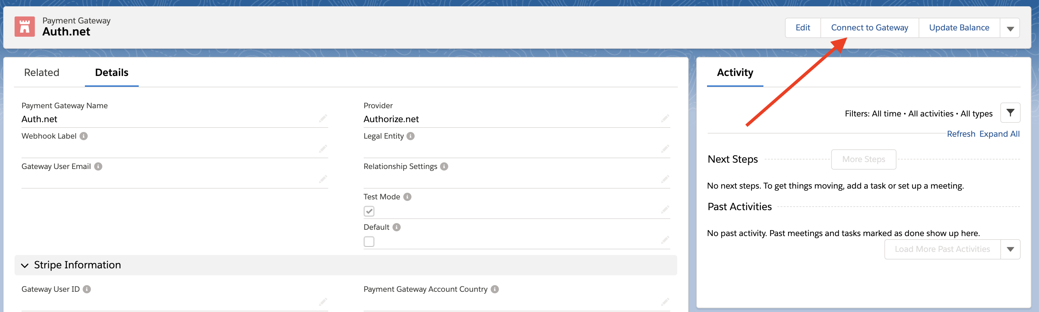
Task: Click the Authorize.net provider value
Action: click(x=391, y=119)
